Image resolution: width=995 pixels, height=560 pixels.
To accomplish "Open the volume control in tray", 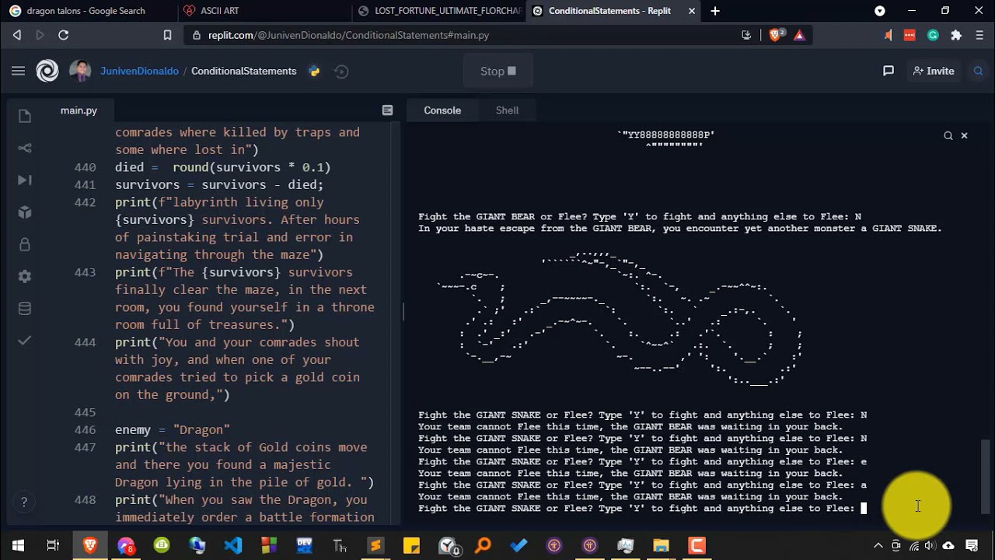I will coord(930,546).
